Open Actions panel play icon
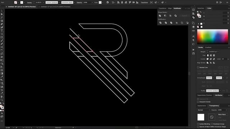The width and height of the screenshot is (230, 129). (193, 50)
